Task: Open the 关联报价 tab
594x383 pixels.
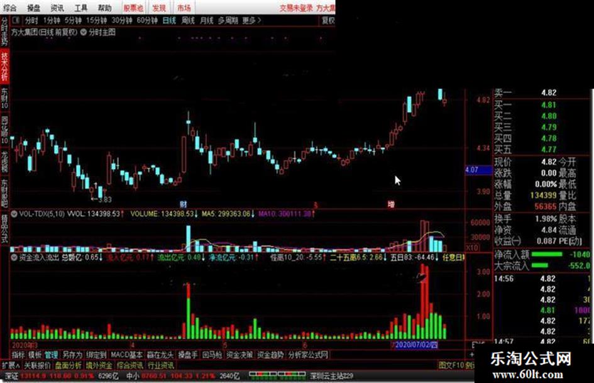Action: pos(37,365)
